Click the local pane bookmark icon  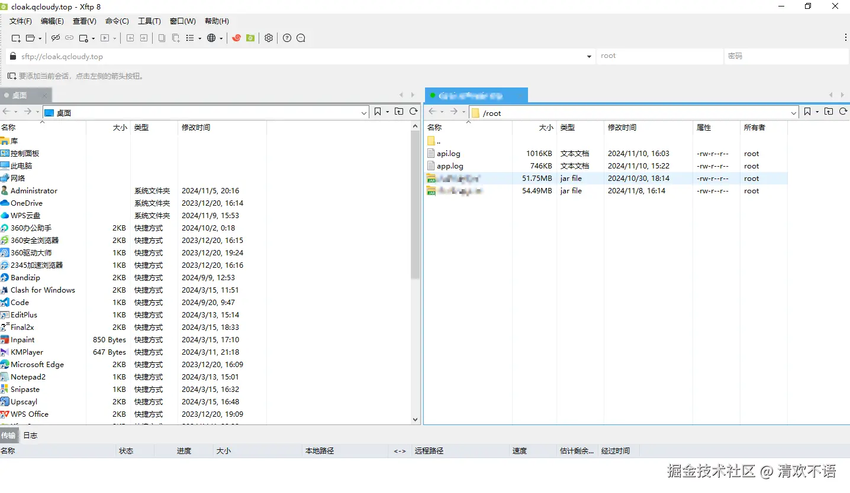(378, 112)
